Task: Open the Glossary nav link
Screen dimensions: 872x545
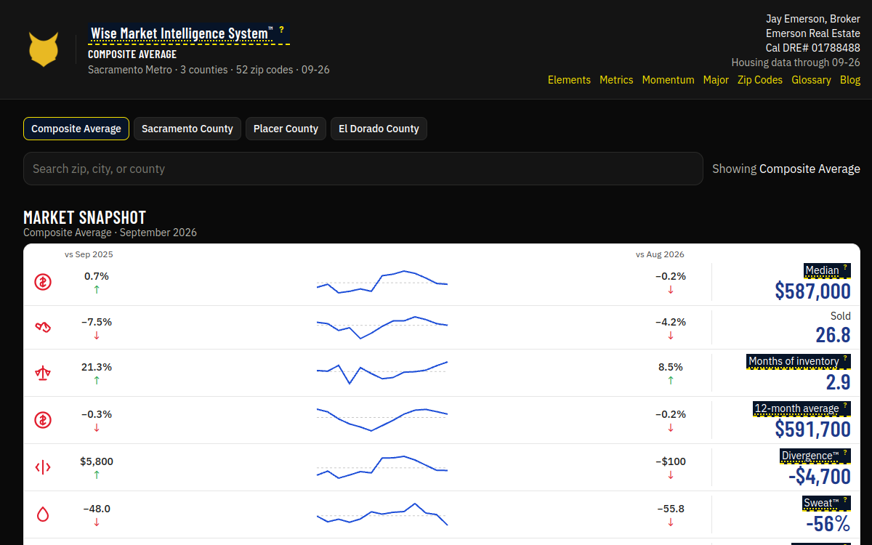Action: (x=811, y=80)
